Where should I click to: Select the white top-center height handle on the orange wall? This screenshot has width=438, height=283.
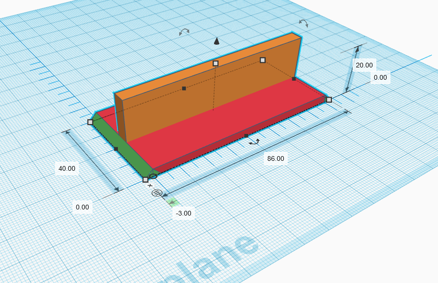click(x=215, y=63)
